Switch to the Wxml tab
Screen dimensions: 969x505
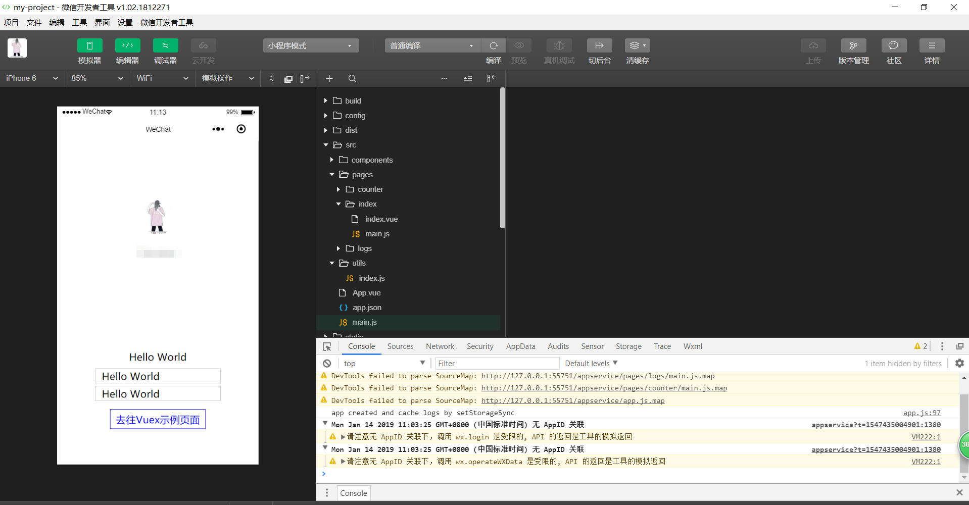pos(693,346)
